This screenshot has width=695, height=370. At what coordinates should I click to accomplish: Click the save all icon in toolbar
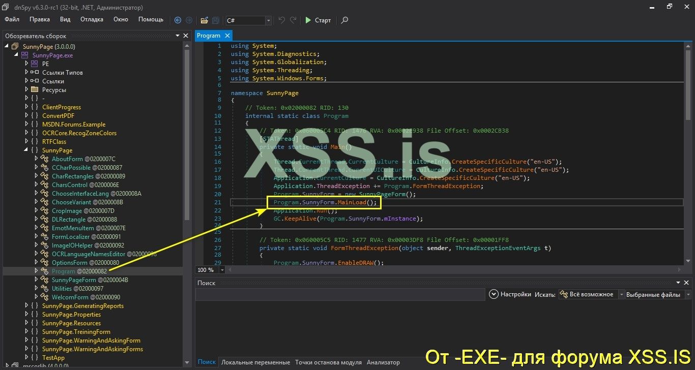click(215, 20)
